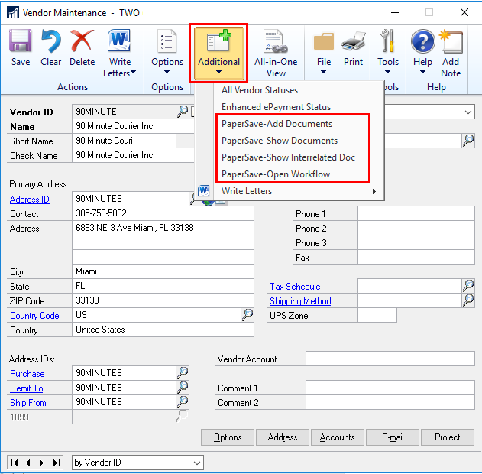Select Enhanced ePayment Status menu item
The width and height of the screenshot is (482, 474).
(276, 107)
